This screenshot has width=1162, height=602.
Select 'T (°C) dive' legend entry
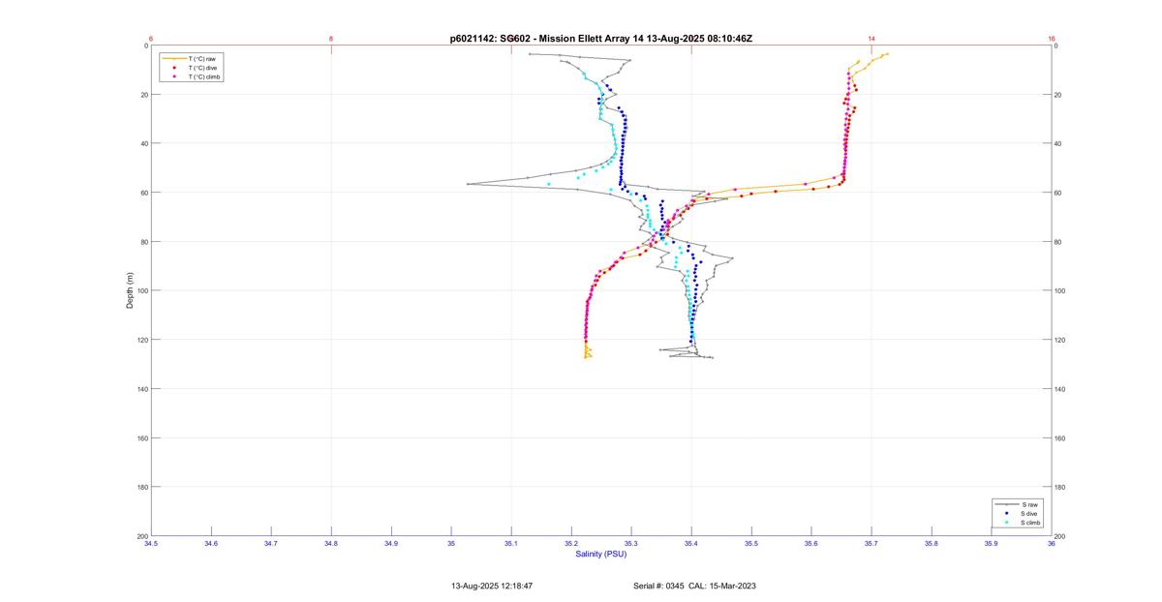pyautogui.click(x=192, y=68)
